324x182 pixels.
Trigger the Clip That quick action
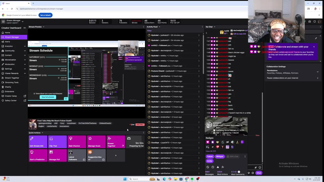click(x=57, y=142)
